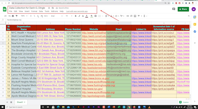Open the Edit menu
The image size is (198, 109).
pos(15,11)
